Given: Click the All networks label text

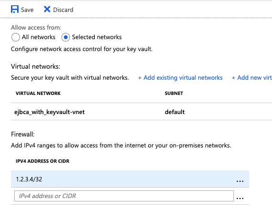Looking at the screenshot, I should 39,37.
